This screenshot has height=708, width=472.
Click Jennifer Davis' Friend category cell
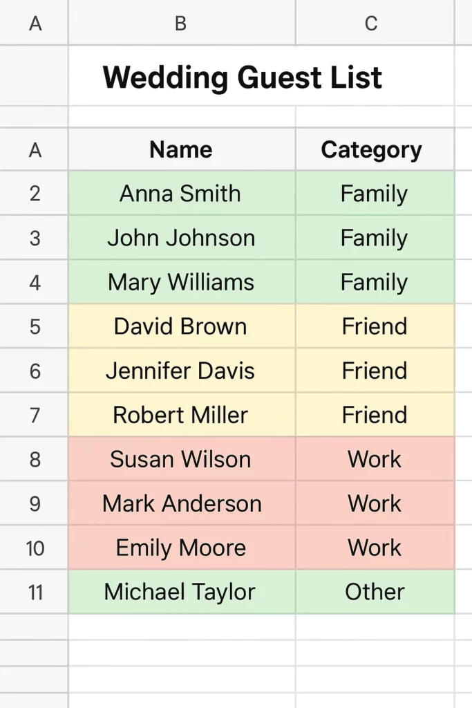click(374, 371)
